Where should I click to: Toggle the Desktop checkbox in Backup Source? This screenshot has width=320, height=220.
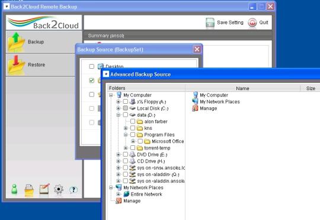[92, 66]
